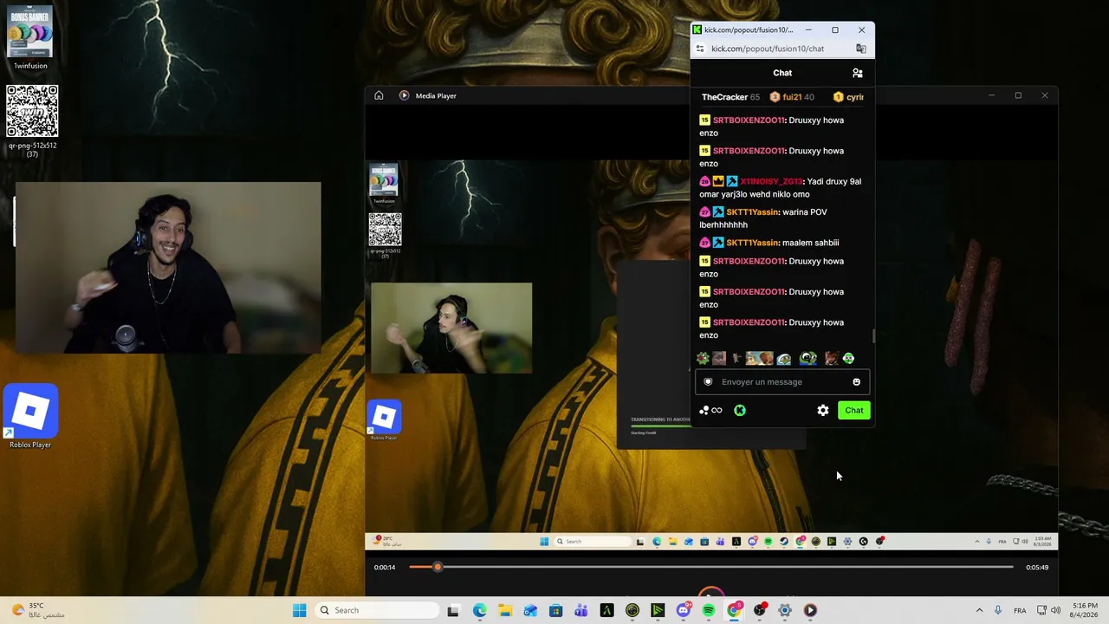Click the green Kick emote icon below the message box
The width and height of the screenshot is (1109, 624).
pyautogui.click(x=740, y=411)
